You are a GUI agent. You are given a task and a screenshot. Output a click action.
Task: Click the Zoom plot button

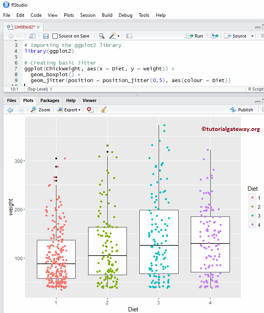[40, 109]
